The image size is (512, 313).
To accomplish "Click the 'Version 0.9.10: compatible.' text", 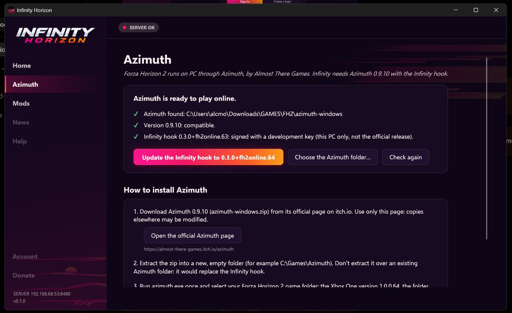I will point(179,125).
